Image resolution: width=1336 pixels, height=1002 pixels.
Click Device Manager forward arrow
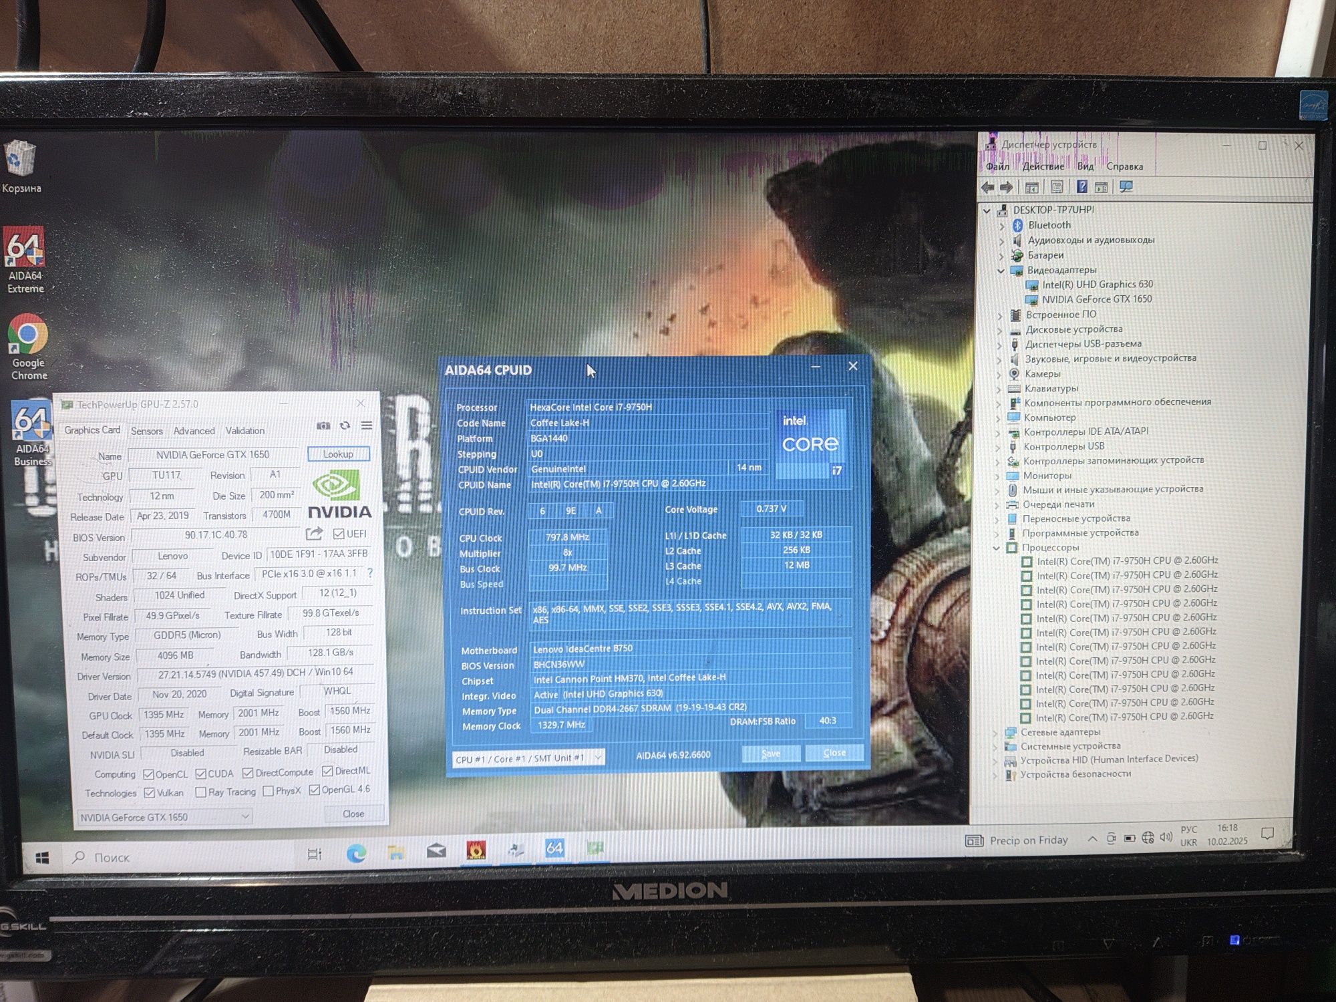point(1006,188)
